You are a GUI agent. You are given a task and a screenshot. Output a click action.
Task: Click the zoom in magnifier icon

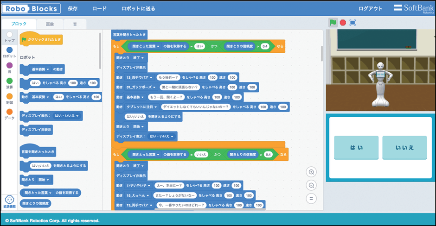pos(312,172)
